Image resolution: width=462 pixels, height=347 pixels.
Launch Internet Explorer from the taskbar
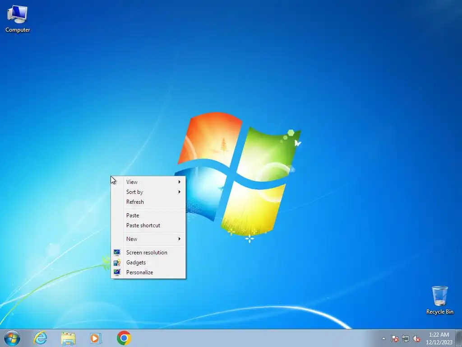40,338
